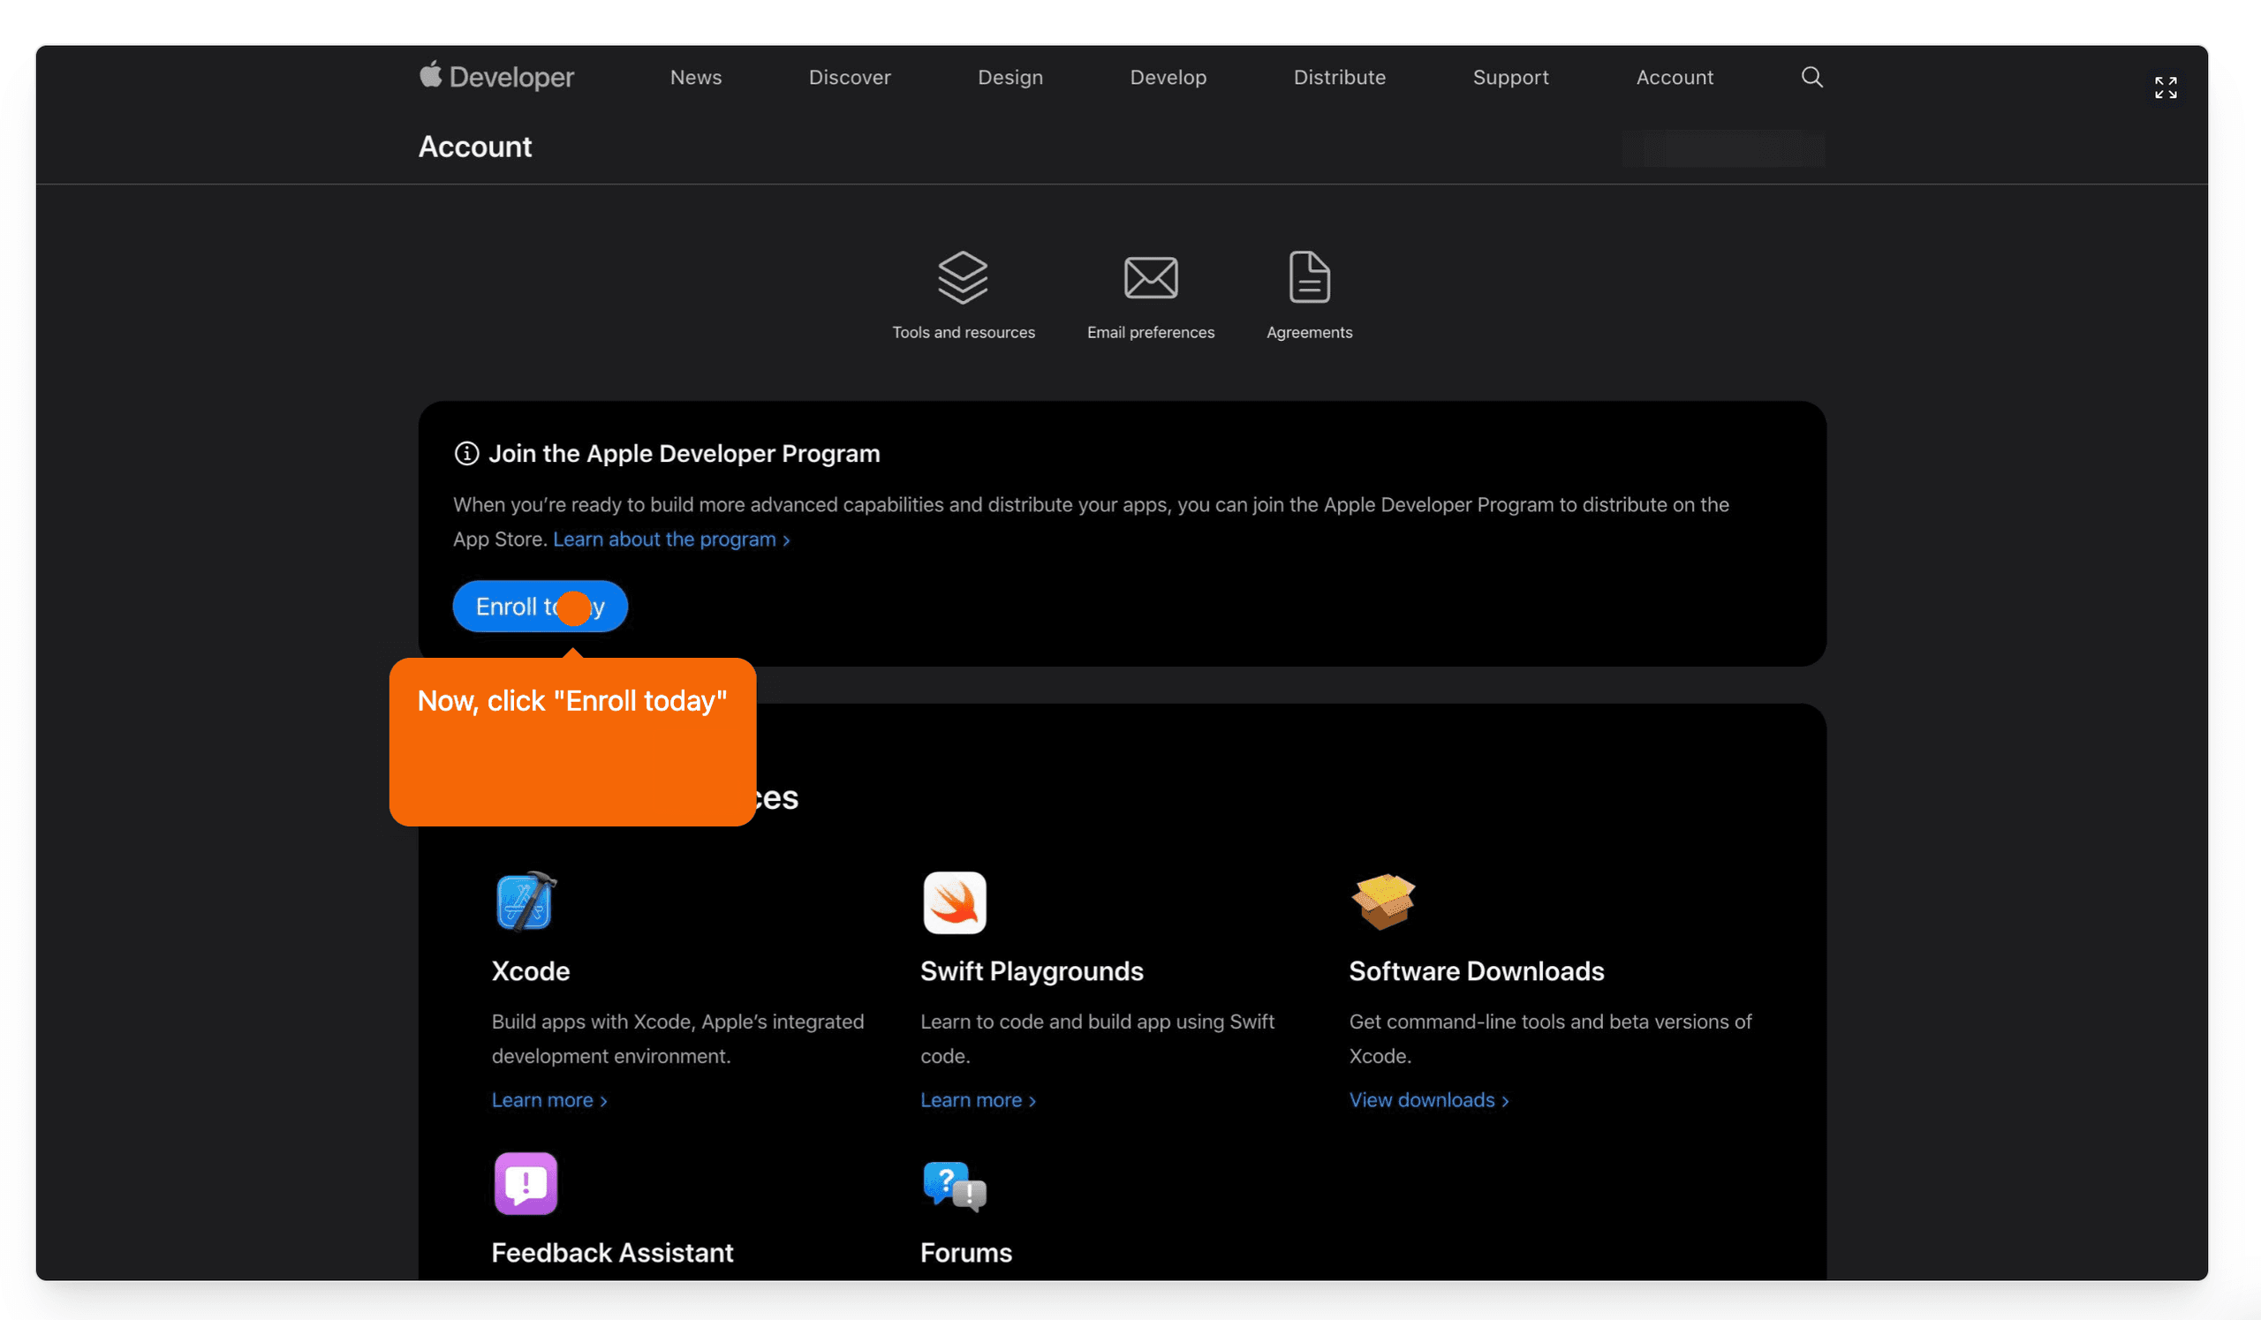Click the Apple Developer logo
The width and height of the screenshot is (2261, 1320).
(x=496, y=77)
